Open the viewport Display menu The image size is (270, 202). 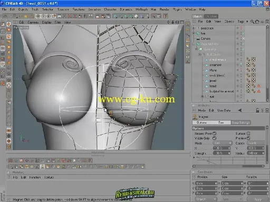pos(47,22)
